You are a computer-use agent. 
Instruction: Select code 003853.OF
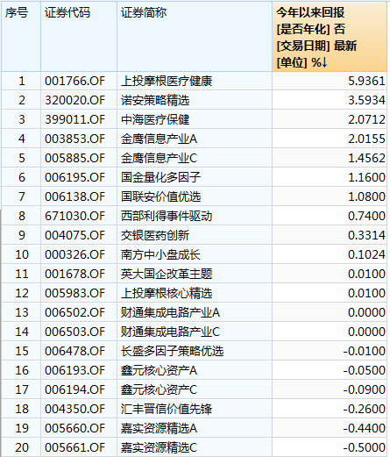click(74, 139)
